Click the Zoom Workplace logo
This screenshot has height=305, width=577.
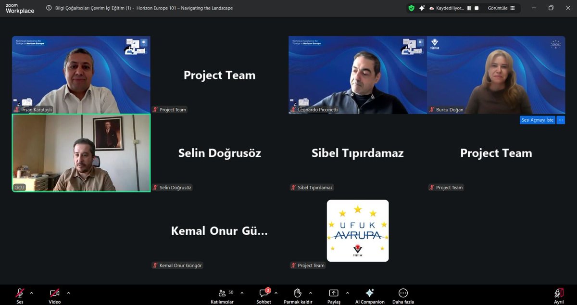(x=20, y=8)
